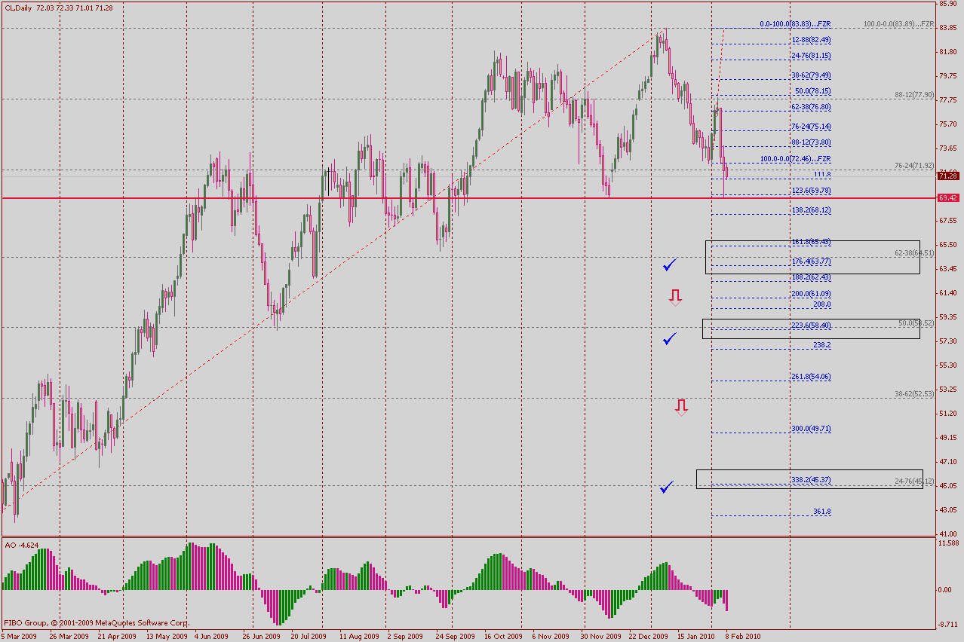The height and width of the screenshot is (642, 964).
Task: Click the red horizontal line tag 69.42
Action: tap(948, 198)
